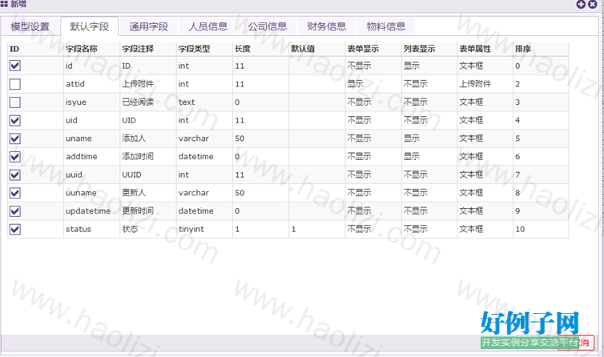This screenshot has height=357, width=604.
Task: Click 上传附件 form attribute in attid row
Action: [x=485, y=84]
